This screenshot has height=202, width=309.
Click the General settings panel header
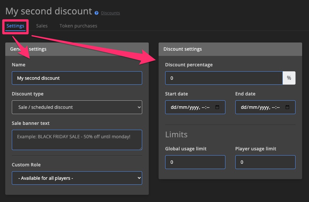[x=29, y=49]
